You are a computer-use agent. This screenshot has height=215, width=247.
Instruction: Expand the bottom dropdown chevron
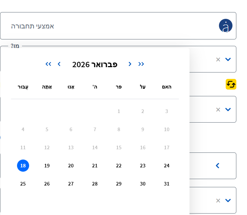tap(228, 200)
